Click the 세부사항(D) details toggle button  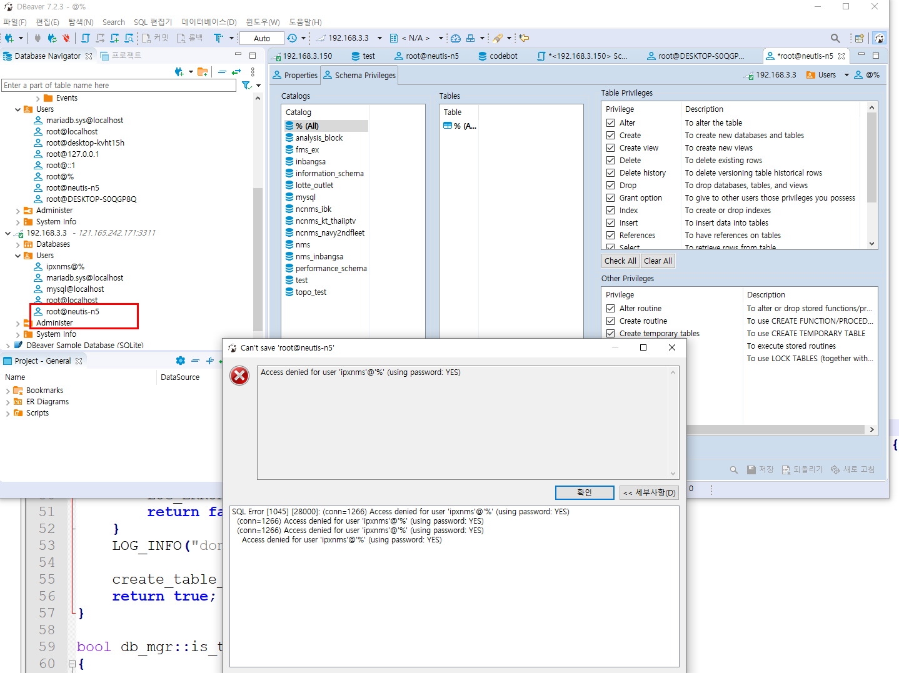[x=649, y=492]
